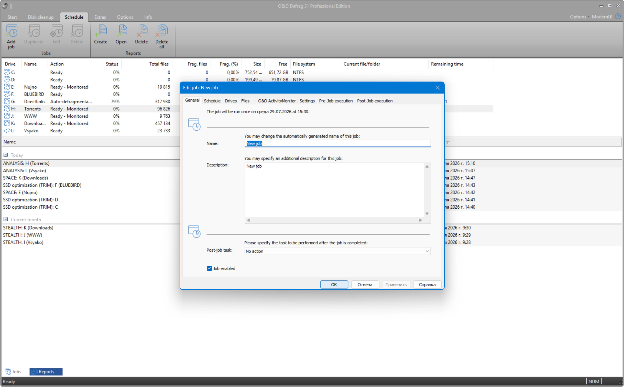This screenshot has height=387, width=624.
Task: Click the description scroll left arrow
Action: point(248,220)
